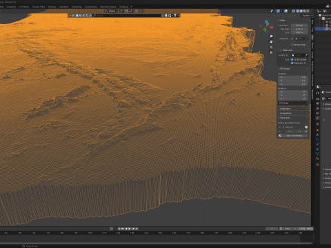
Task: Click the cursor Location X field
Action: click(x=293, y=77)
